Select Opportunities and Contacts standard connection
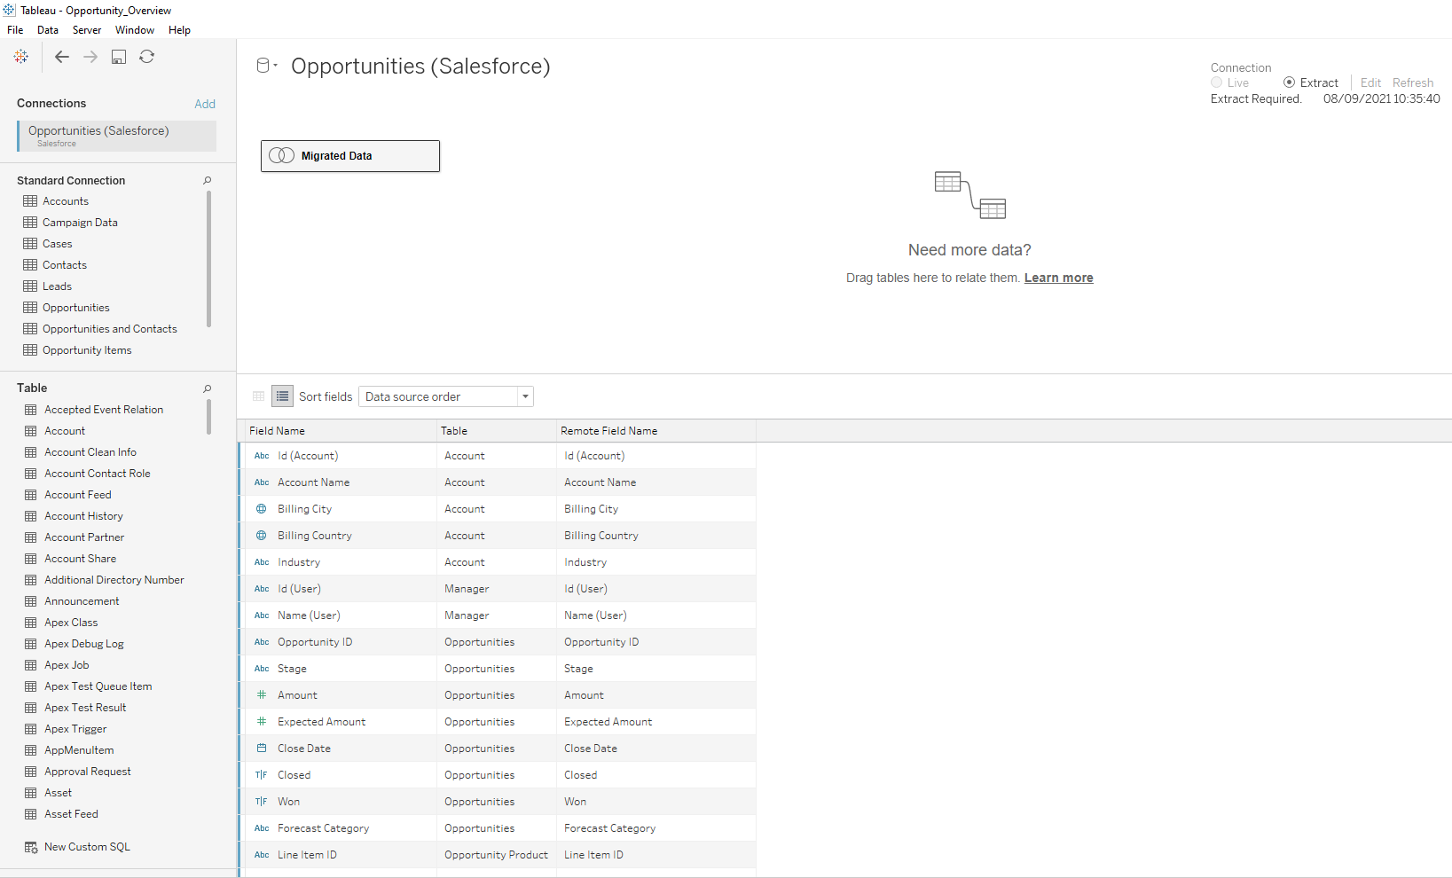Image resolution: width=1452 pixels, height=878 pixels. point(110,329)
